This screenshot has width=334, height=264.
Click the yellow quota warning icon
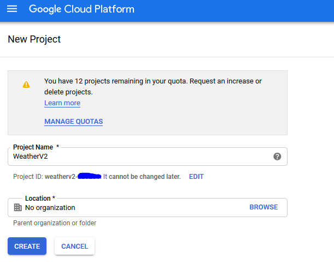tap(26, 85)
